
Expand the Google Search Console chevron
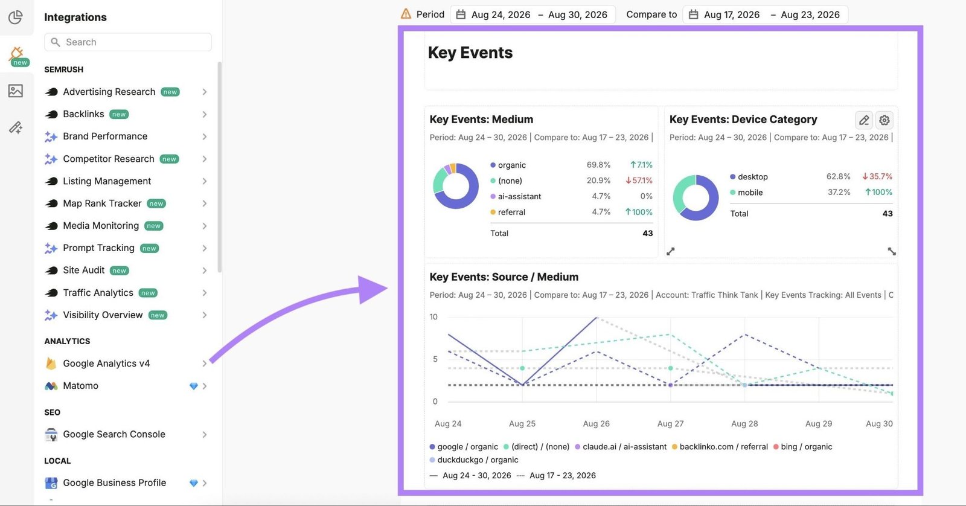205,435
